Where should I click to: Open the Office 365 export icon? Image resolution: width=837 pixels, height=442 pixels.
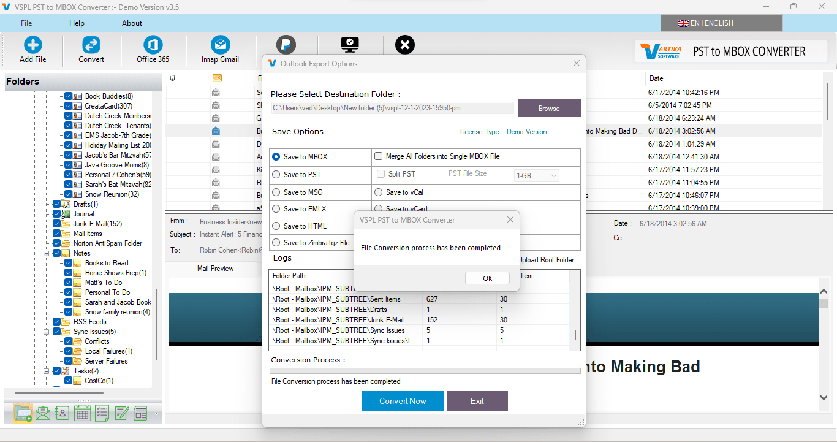pyautogui.click(x=153, y=45)
